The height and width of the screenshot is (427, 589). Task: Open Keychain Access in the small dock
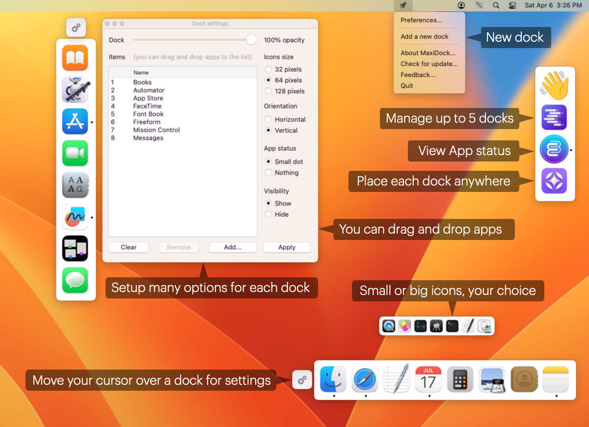tap(436, 326)
